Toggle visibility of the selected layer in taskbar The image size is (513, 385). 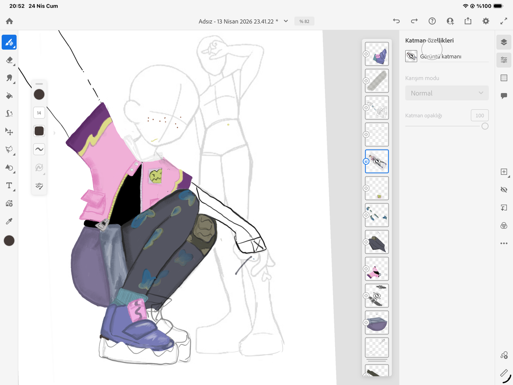point(504,190)
